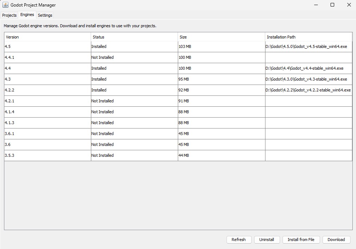Click the Java app icon in title bar
This screenshot has height=249, width=356.
click(5, 5)
